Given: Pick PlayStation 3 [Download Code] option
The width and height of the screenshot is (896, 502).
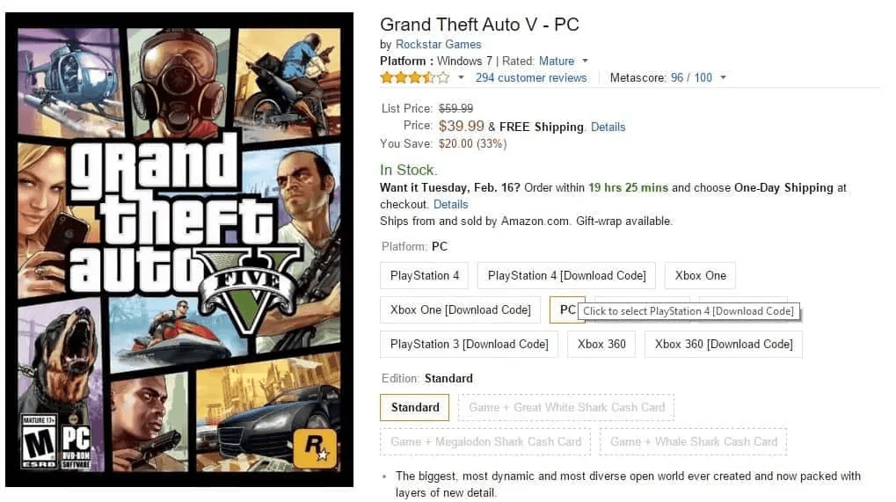Looking at the screenshot, I should [x=469, y=344].
